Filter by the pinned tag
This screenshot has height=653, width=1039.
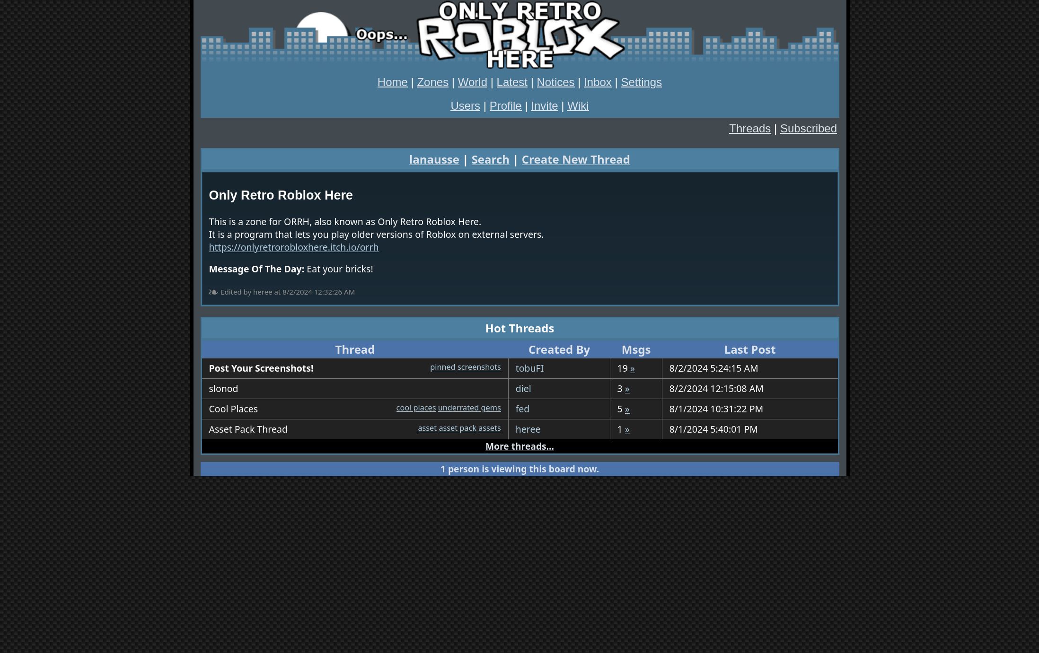click(442, 367)
